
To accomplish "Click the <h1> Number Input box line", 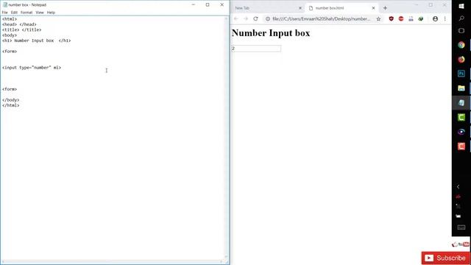I will (36, 40).
